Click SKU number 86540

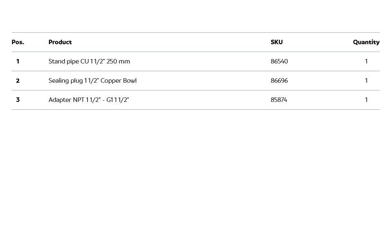click(x=279, y=61)
